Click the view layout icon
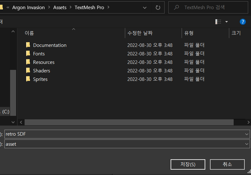The height and width of the screenshot is (175, 251). 218,22
